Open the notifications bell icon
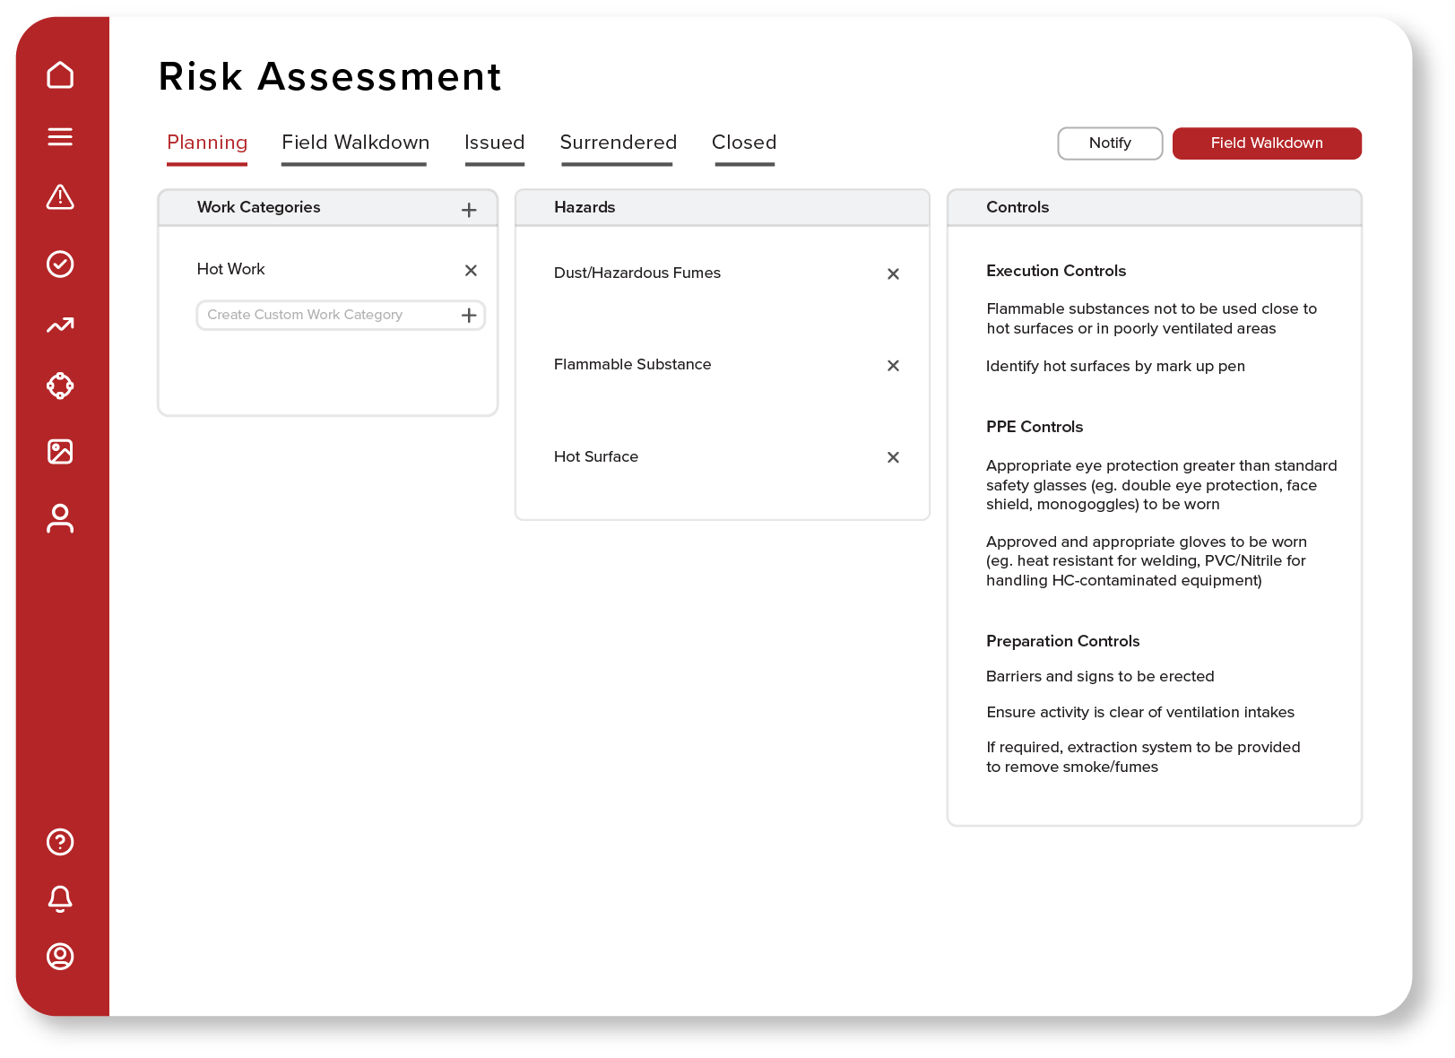 [60, 898]
